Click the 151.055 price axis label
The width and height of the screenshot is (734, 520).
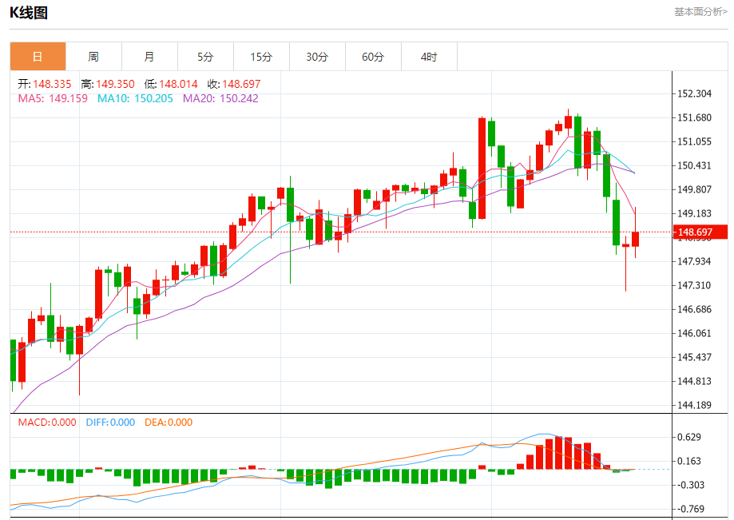click(695, 141)
